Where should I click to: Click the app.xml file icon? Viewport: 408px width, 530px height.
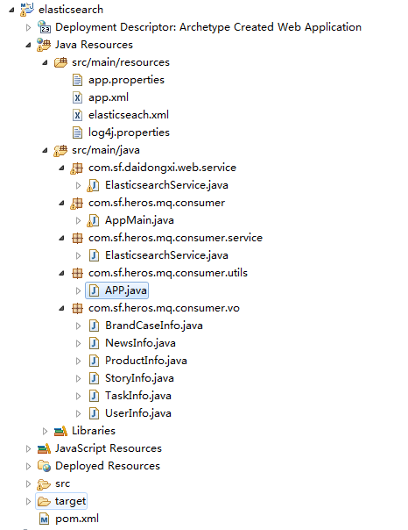(77, 97)
